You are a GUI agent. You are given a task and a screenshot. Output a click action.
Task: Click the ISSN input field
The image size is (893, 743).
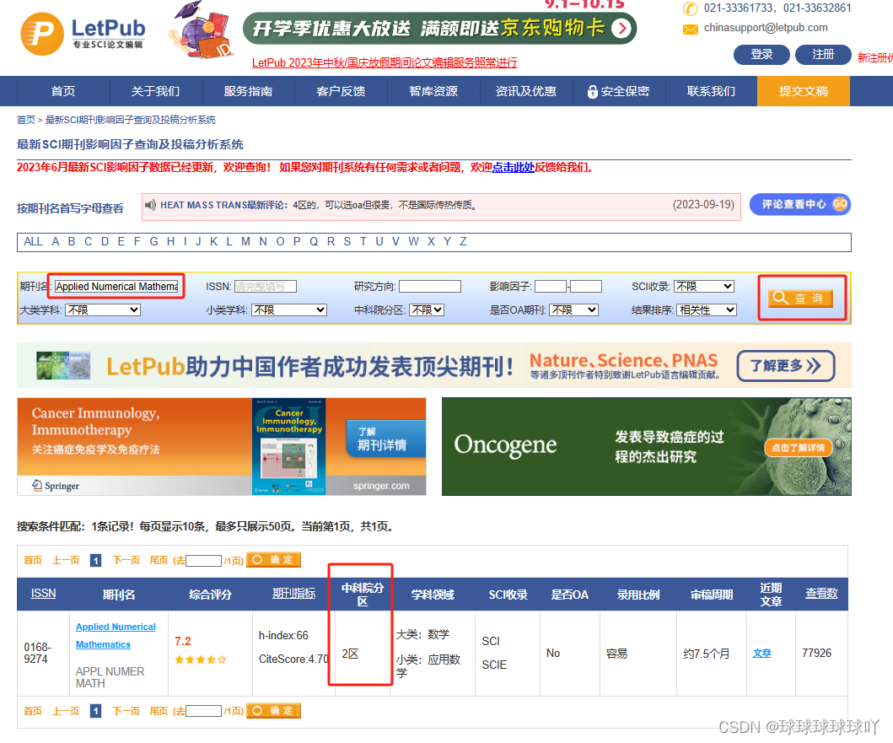click(x=266, y=286)
